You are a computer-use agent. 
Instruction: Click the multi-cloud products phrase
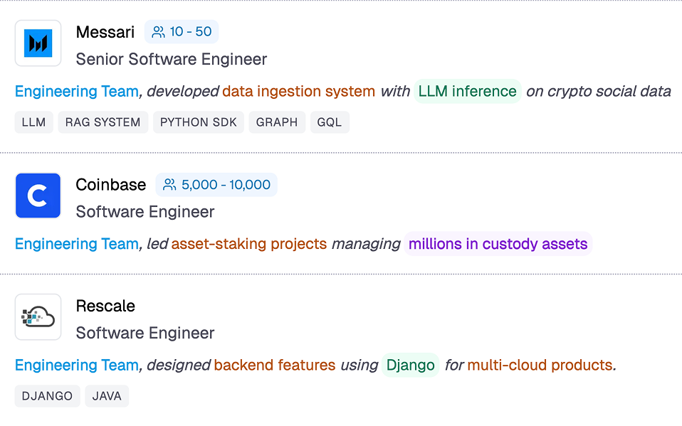click(x=540, y=365)
